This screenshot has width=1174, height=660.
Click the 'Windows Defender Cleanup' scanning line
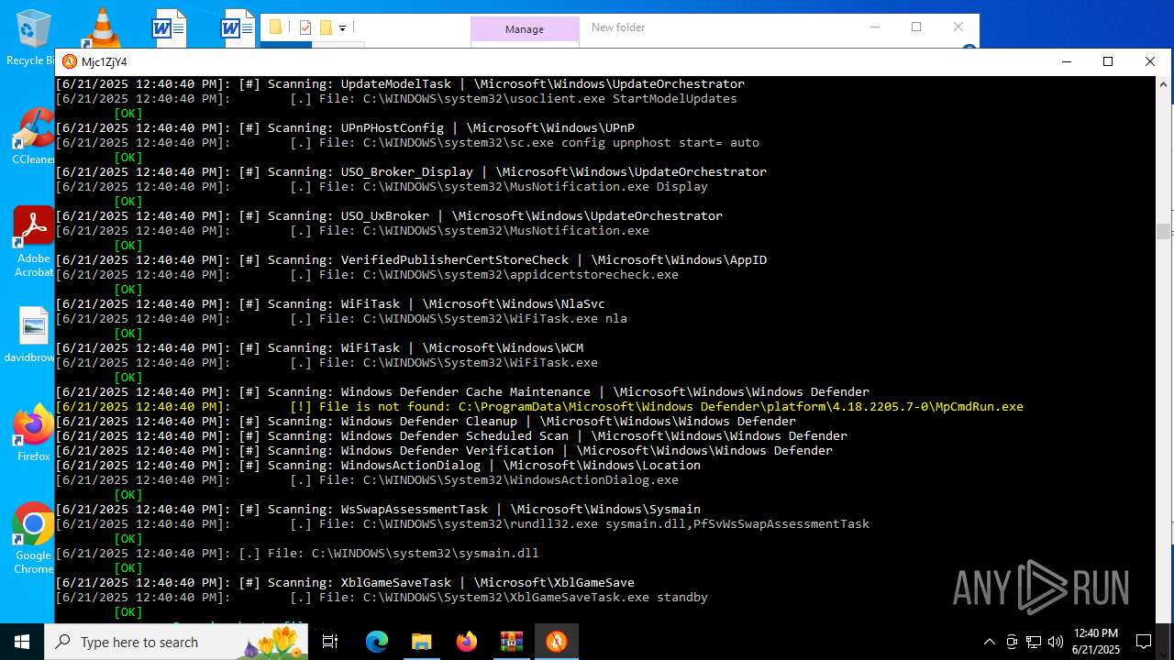pyautogui.click(x=426, y=421)
